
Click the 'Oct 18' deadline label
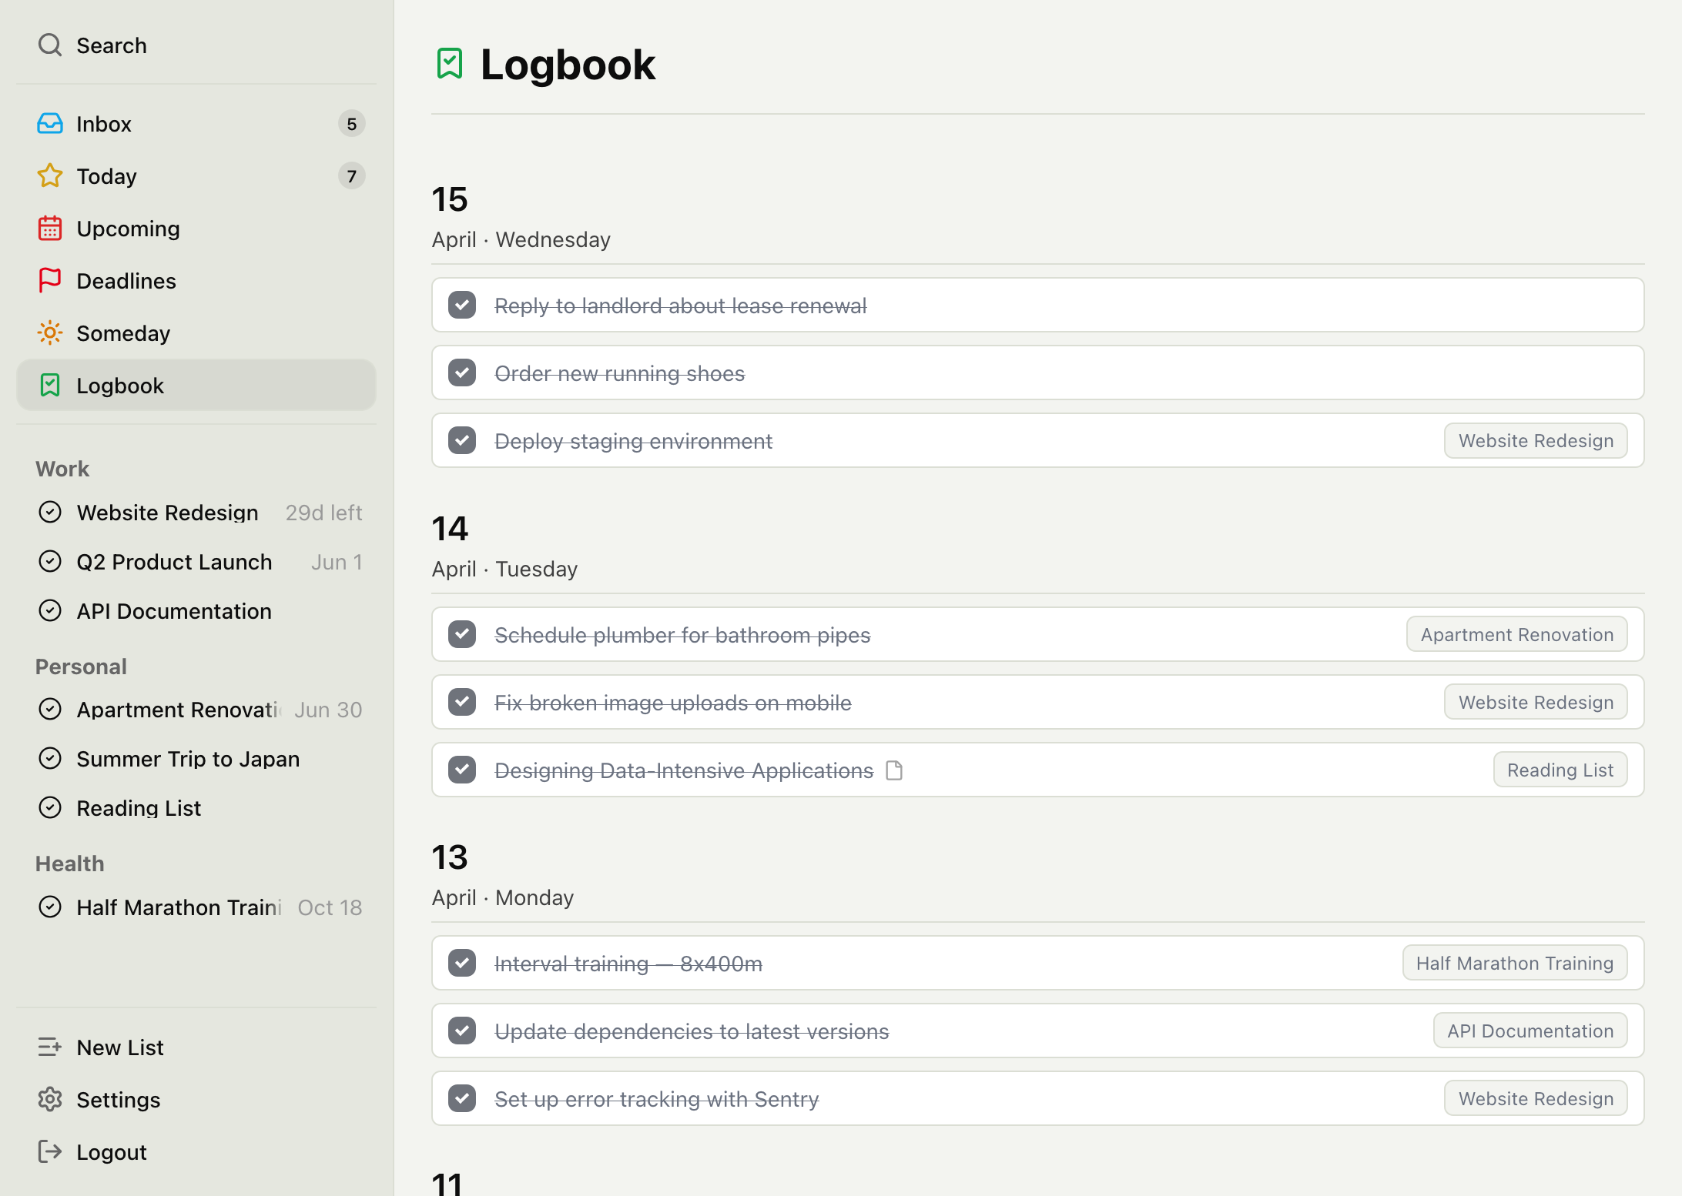[330, 907]
